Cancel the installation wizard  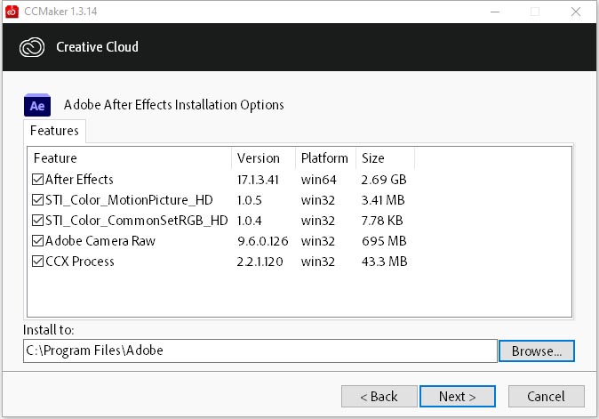click(546, 397)
